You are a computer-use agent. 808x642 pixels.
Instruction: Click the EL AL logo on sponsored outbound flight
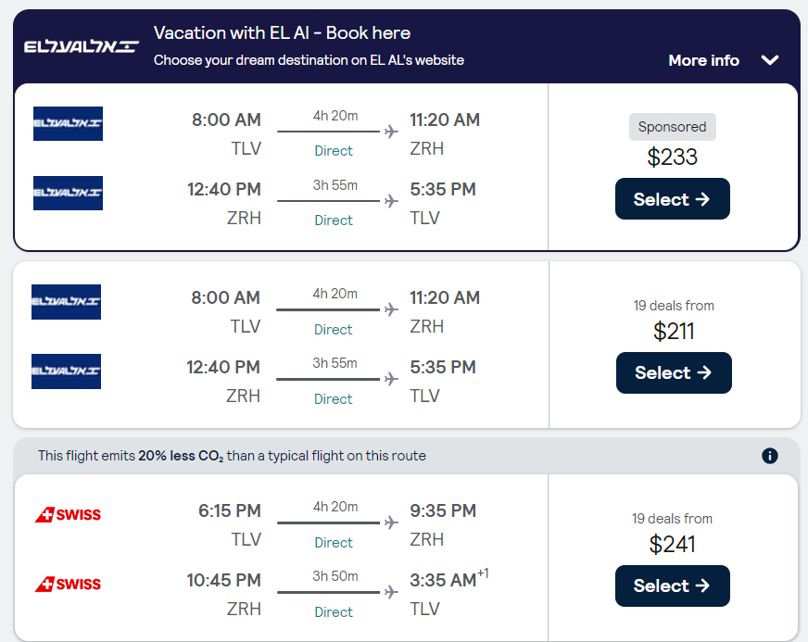(x=68, y=124)
